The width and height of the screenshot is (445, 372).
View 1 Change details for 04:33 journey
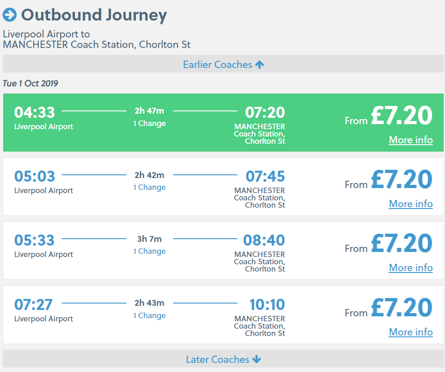point(150,123)
